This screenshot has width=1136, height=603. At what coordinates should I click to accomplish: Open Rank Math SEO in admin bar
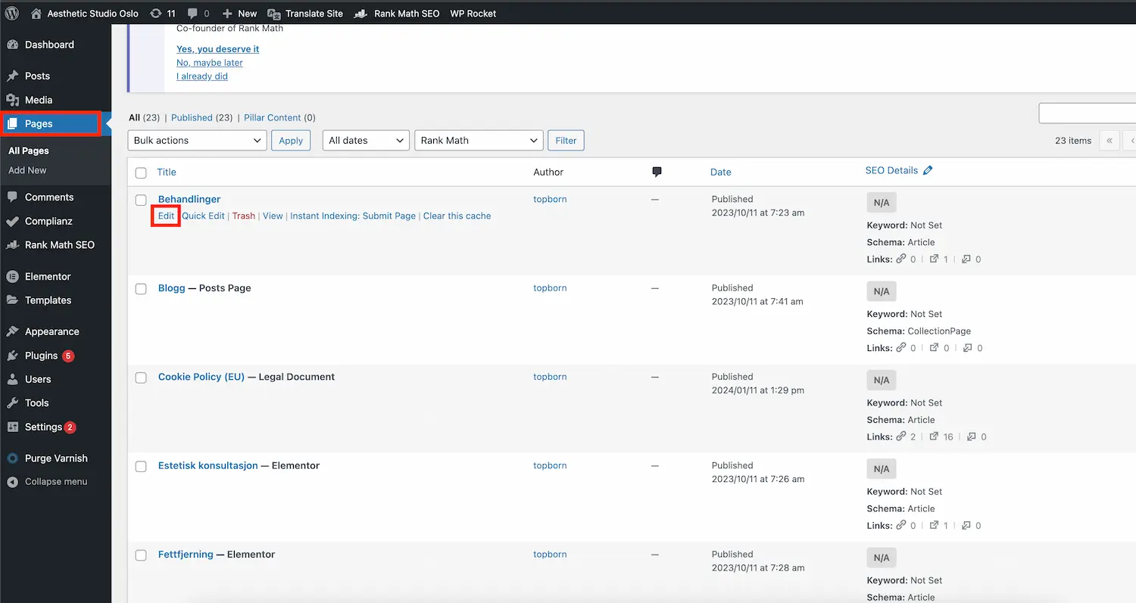[398, 13]
